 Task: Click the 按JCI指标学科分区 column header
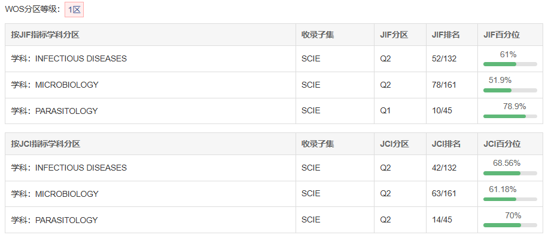point(151,144)
